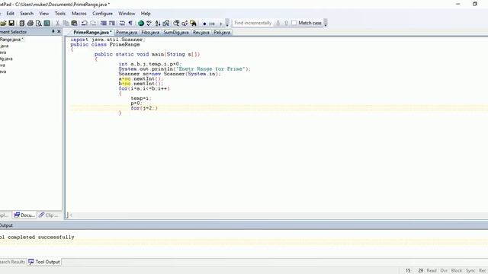Increase indent of the selected block
The height and width of the screenshot is (274, 488).
112,24
